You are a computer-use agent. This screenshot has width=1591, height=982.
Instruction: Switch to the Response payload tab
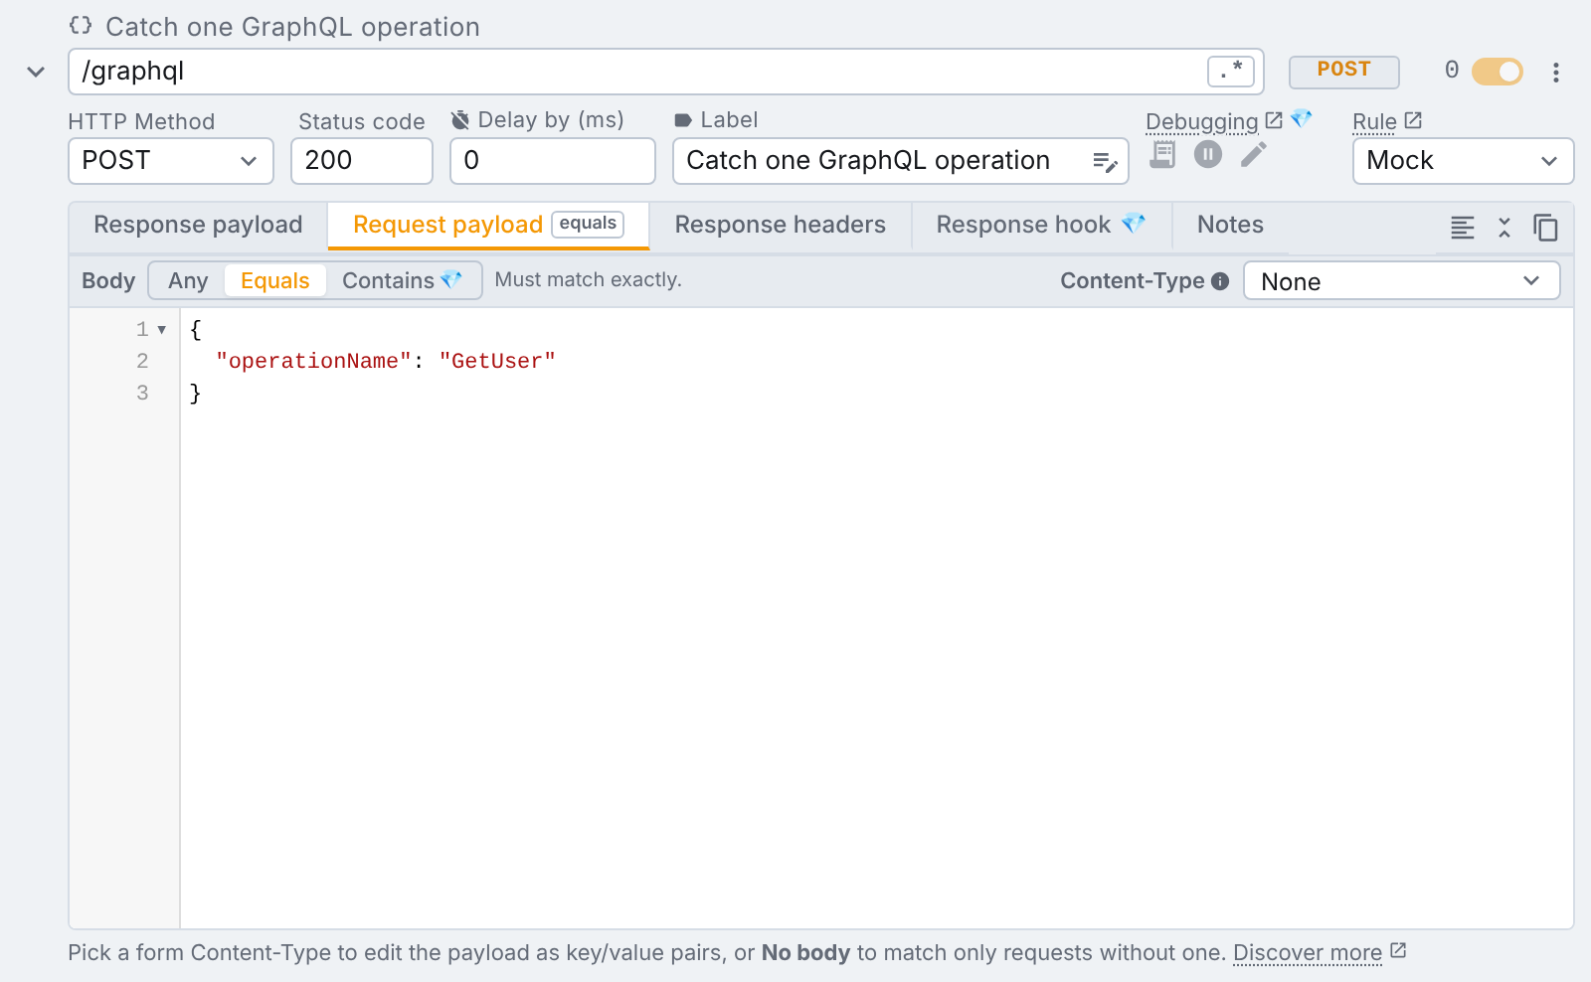[x=198, y=226]
